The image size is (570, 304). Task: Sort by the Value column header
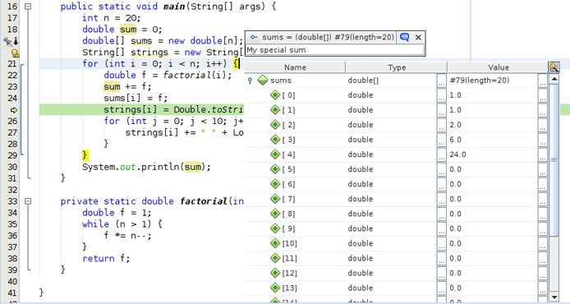tap(498, 67)
